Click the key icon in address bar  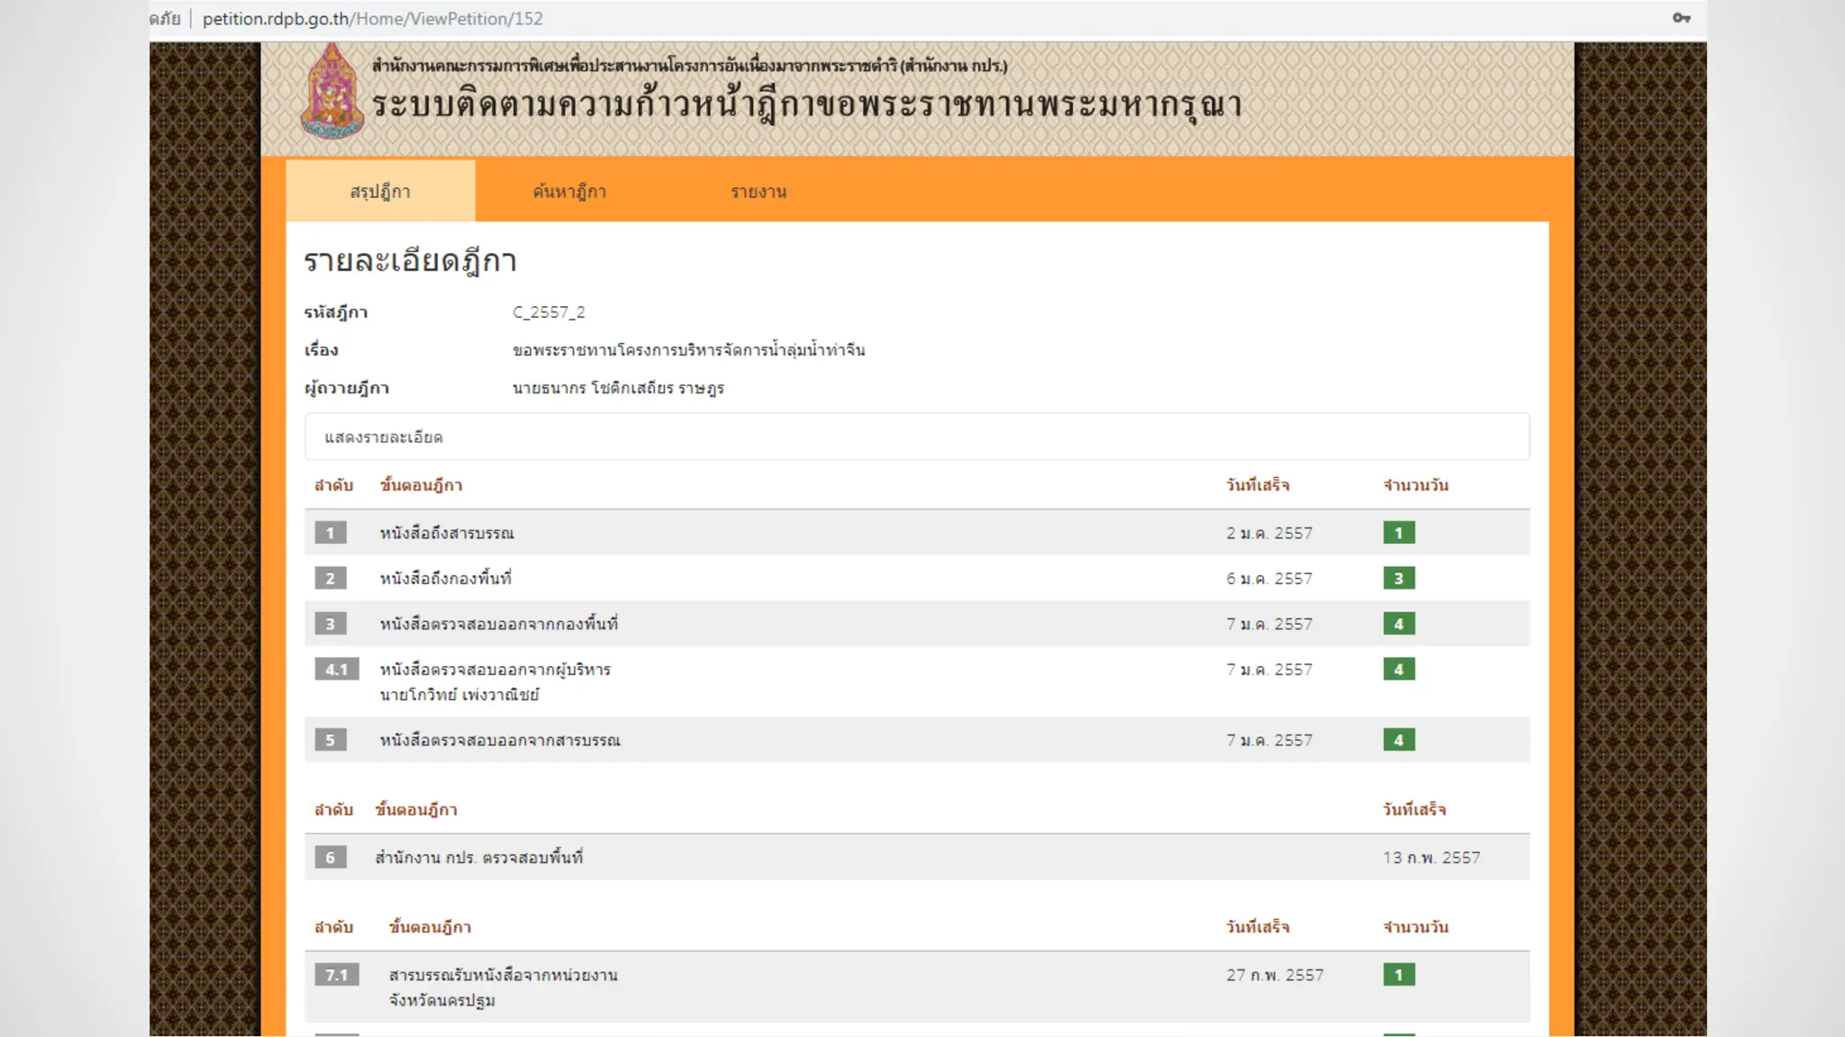[1681, 18]
